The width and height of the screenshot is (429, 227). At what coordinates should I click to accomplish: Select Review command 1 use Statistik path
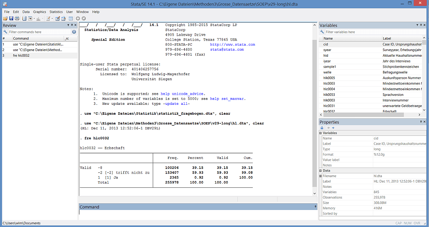pos(39,44)
